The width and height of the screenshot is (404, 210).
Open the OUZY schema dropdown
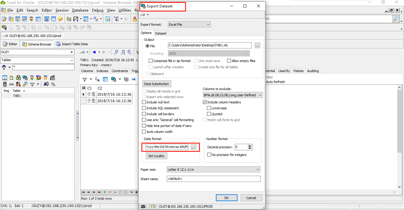coord(37,52)
